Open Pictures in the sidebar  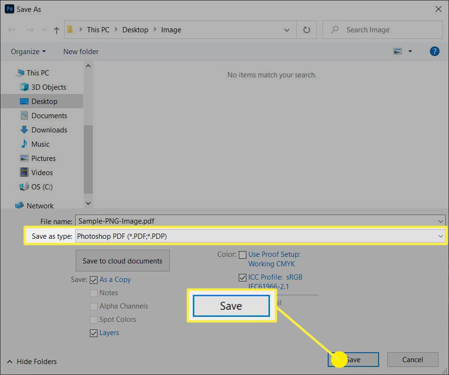pos(43,159)
